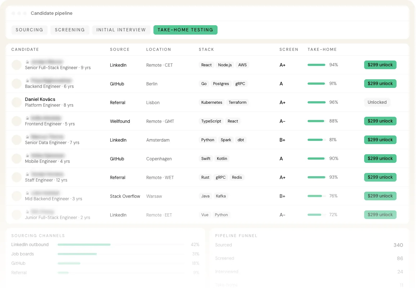Viewport: 416px width, 303px height.
Task: Select the Initial Interview tab
Action: (x=121, y=30)
